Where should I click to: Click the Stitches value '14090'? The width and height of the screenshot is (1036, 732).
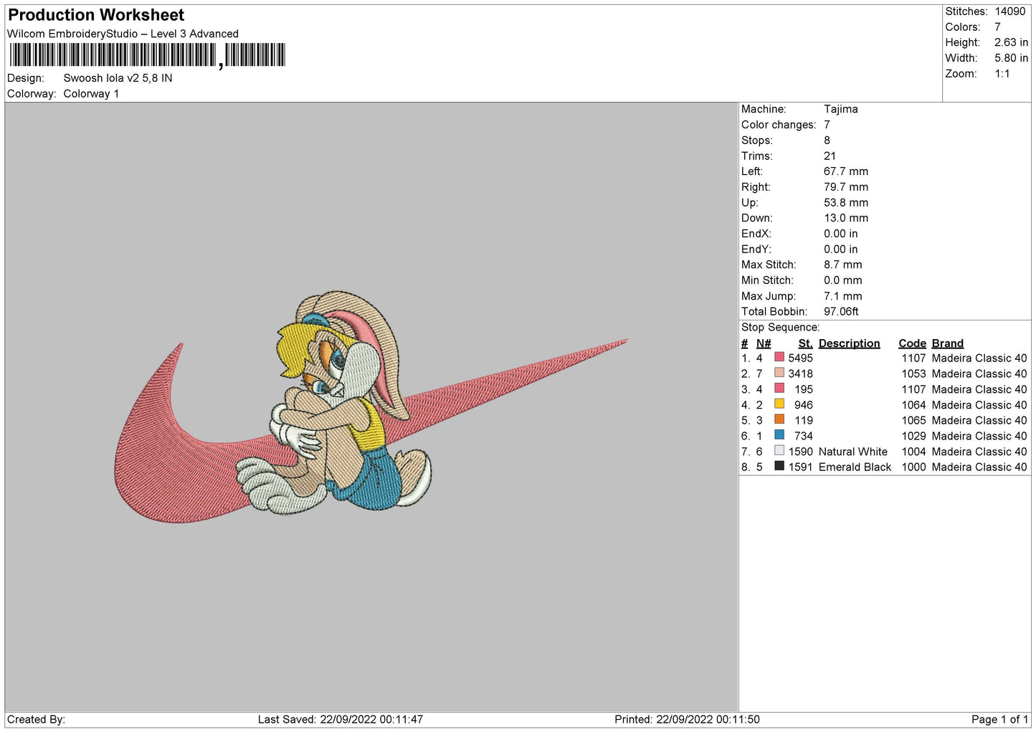tap(1009, 11)
